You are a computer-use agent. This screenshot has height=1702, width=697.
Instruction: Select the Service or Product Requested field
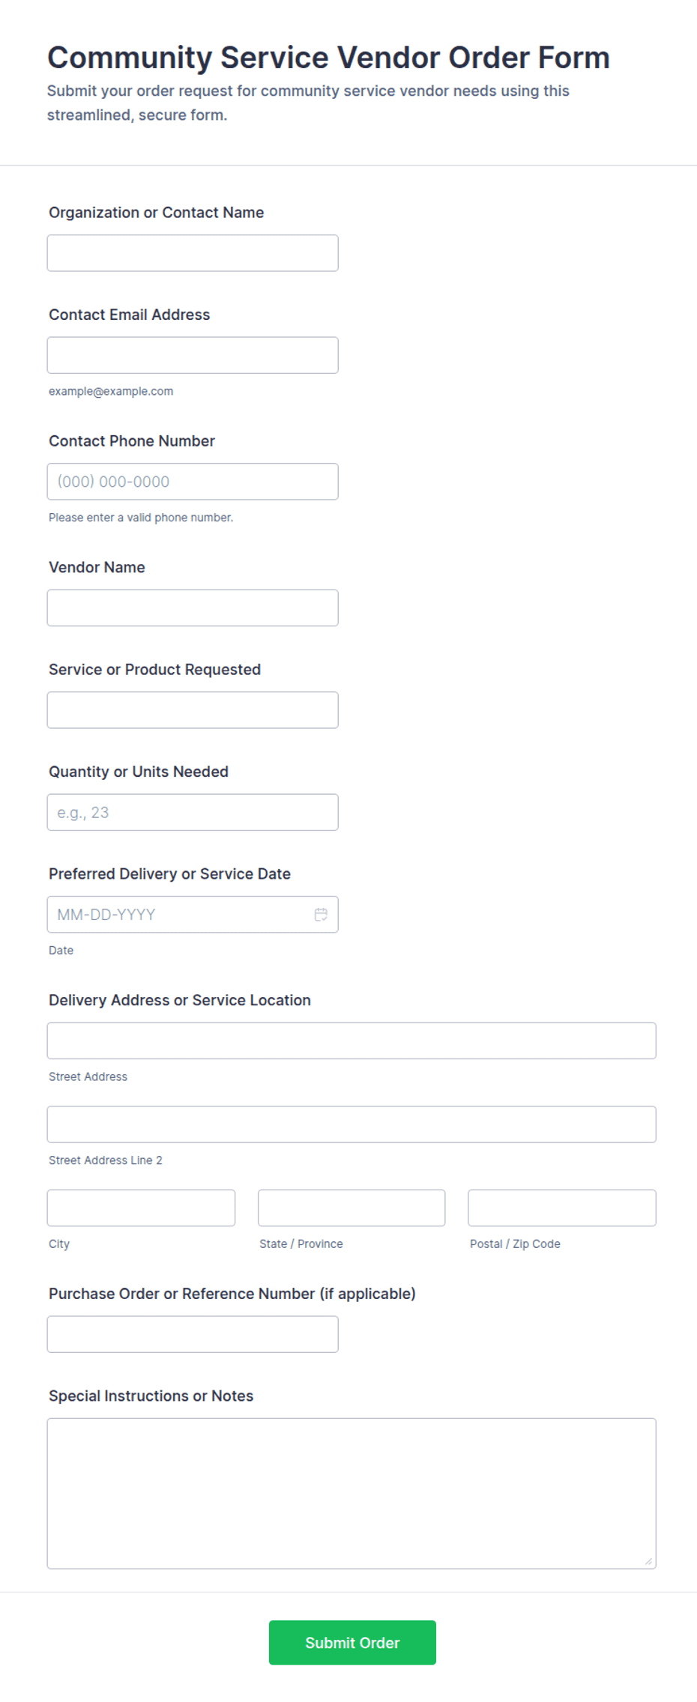click(x=193, y=710)
